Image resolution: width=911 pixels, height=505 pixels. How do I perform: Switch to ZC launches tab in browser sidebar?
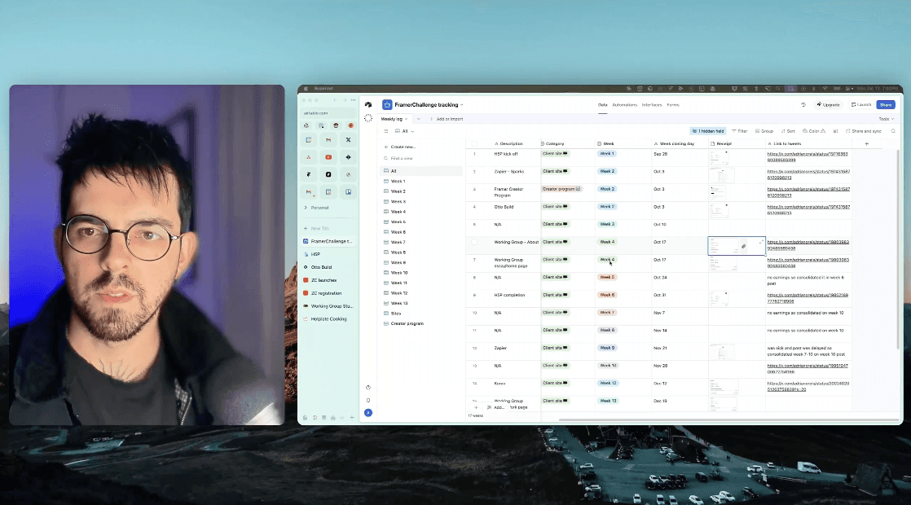pyautogui.click(x=328, y=280)
